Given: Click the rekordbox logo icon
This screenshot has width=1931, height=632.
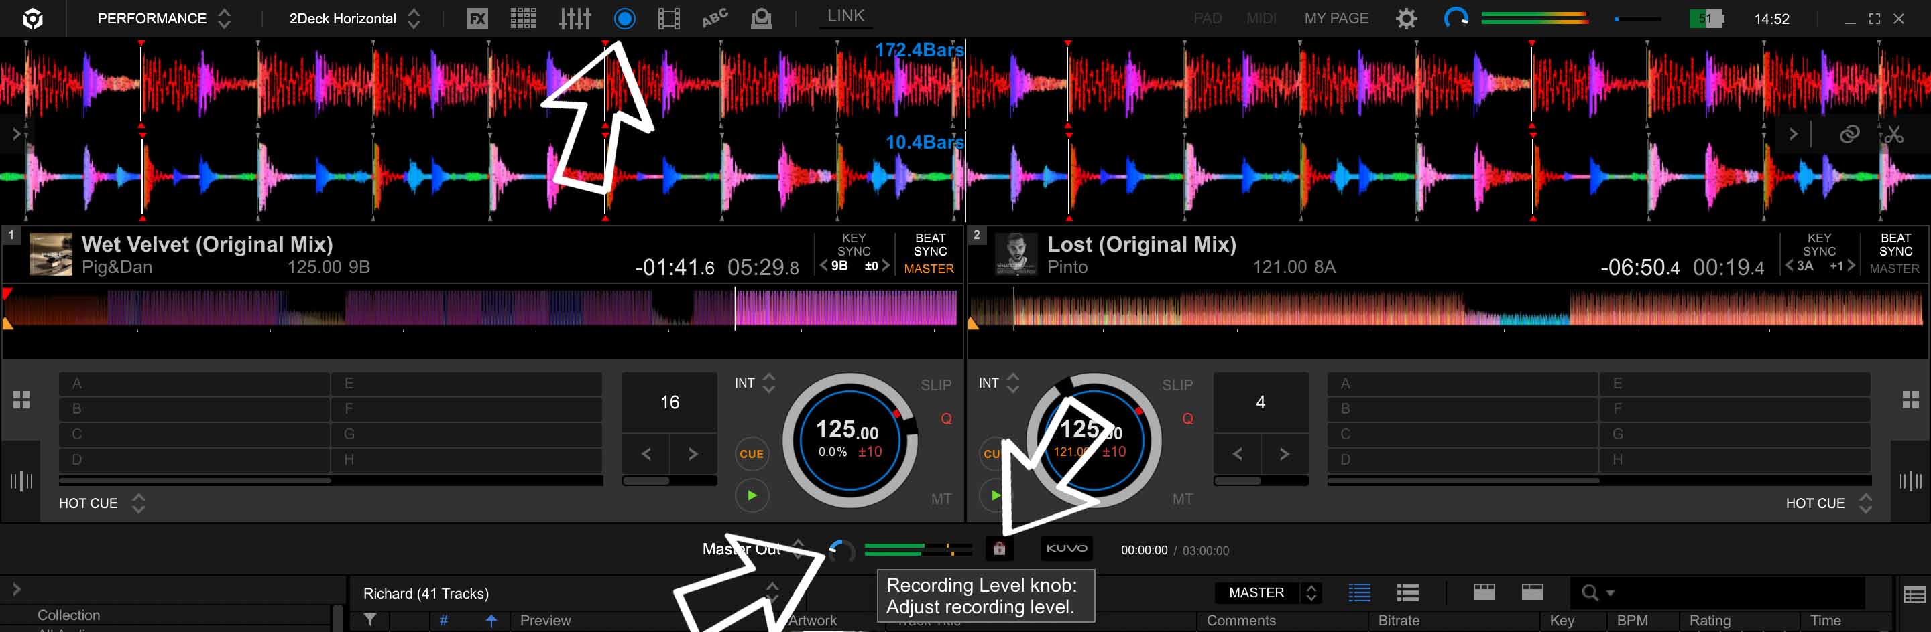Looking at the screenshot, I should [x=32, y=19].
